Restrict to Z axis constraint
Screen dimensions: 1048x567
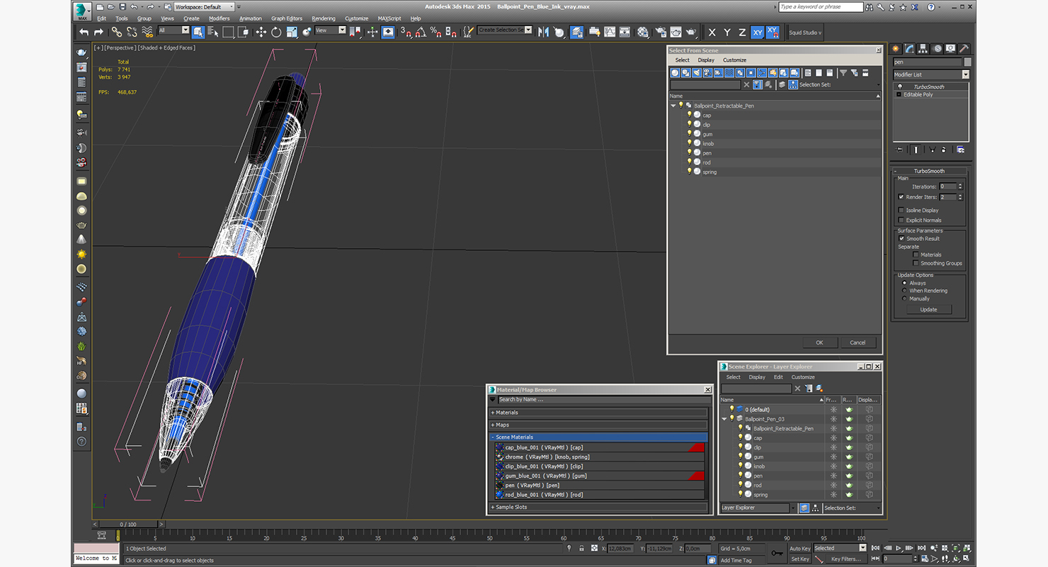tap(742, 33)
